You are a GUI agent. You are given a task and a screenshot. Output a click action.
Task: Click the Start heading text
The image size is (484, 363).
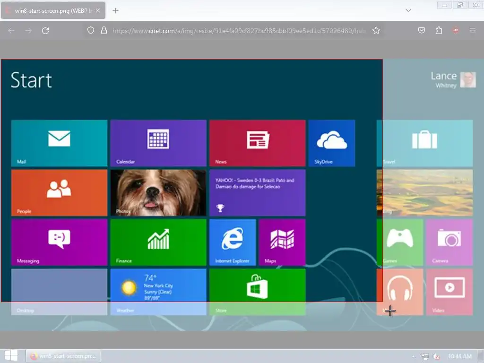coord(31,80)
